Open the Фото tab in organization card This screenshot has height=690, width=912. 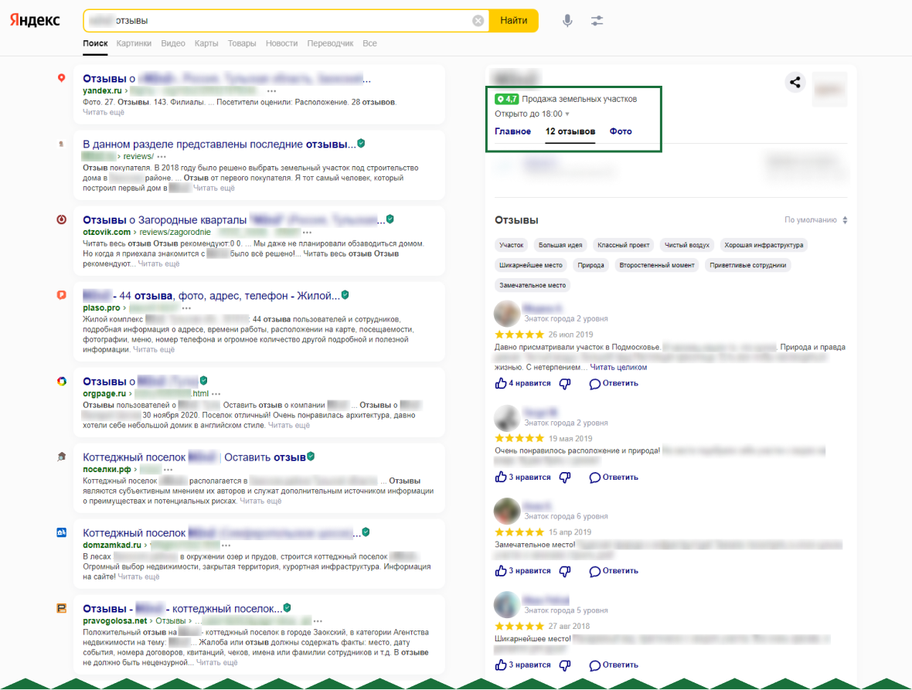pyautogui.click(x=620, y=131)
